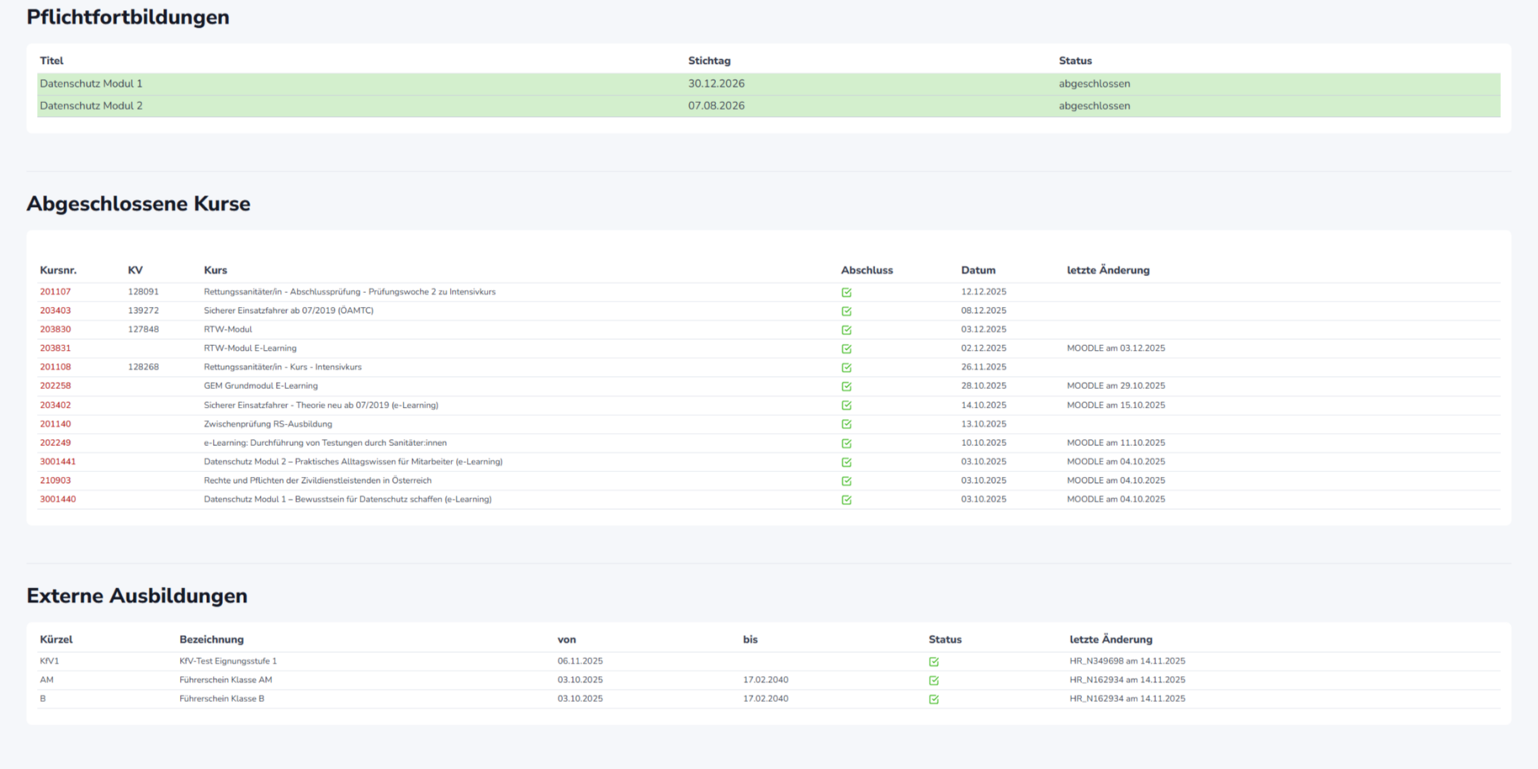Open course number 201107 link
1538x769 pixels.
(x=55, y=292)
